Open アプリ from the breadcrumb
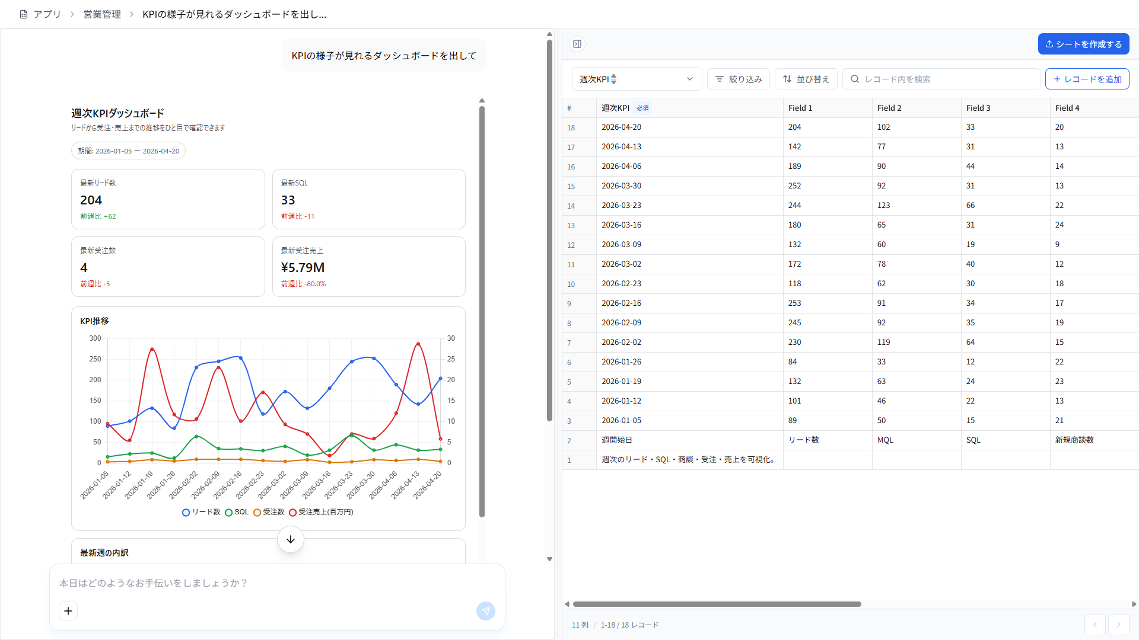This screenshot has width=1139, height=640. pos(46,14)
